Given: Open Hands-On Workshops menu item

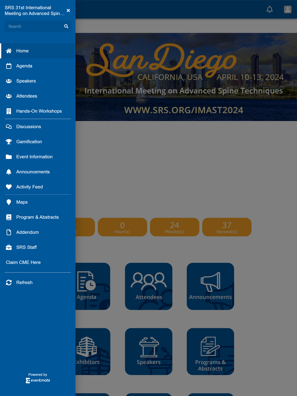Looking at the screenshot, I should (x=38, y=111).
